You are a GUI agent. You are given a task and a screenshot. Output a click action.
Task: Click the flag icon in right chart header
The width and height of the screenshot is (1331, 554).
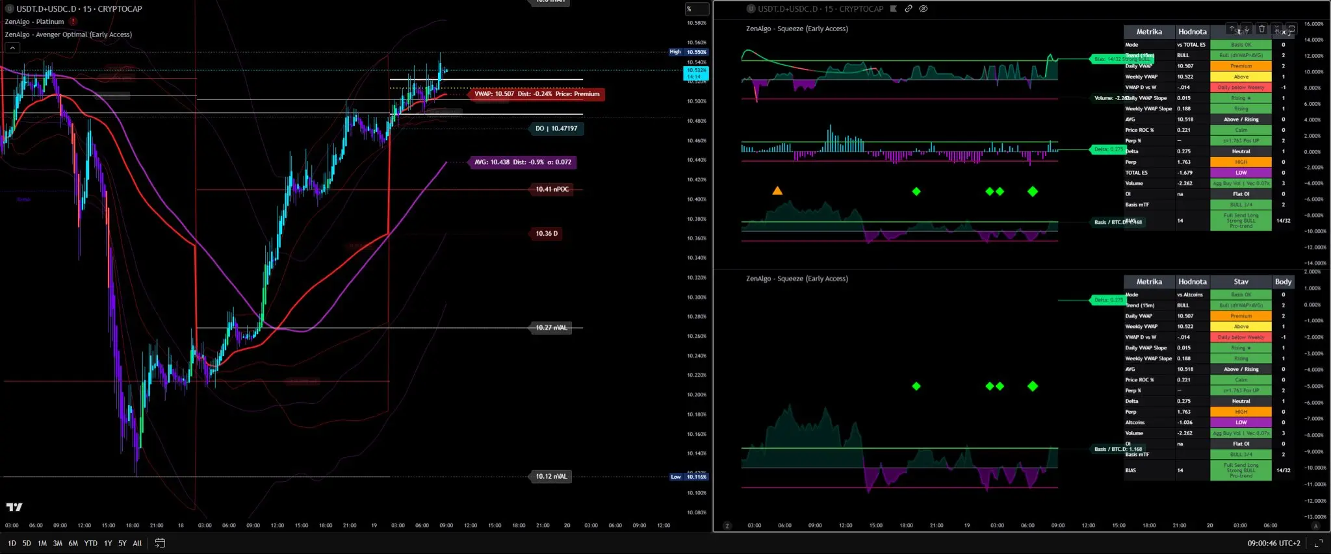click(x=894, y=8)
